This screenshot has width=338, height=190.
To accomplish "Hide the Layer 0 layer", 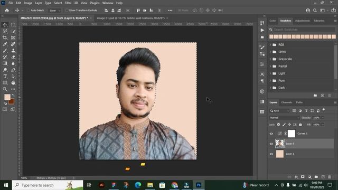I will point(271,144).
